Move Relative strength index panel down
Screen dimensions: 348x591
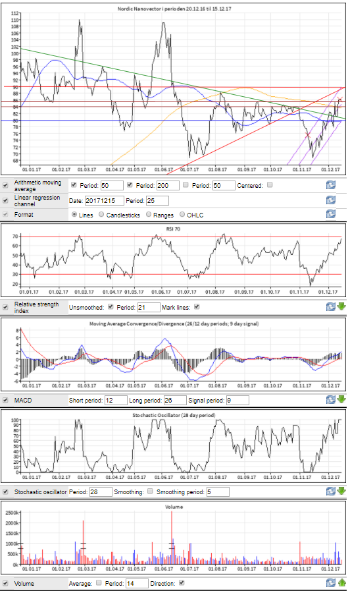coord(341,306)
